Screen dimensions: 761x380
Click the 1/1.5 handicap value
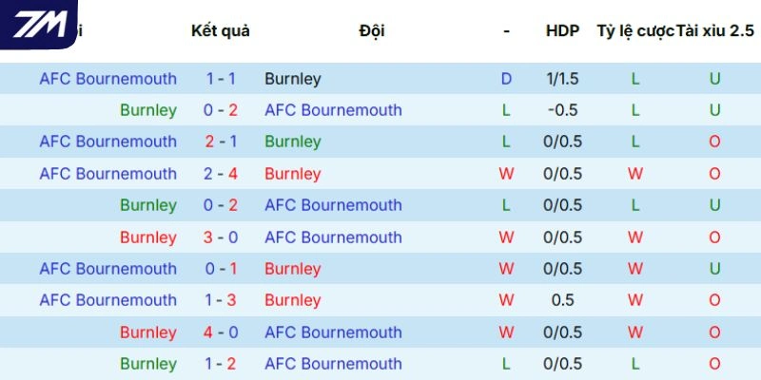click(562, 79)
